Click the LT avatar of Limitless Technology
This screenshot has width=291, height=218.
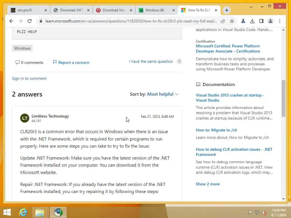pos(25,118)
